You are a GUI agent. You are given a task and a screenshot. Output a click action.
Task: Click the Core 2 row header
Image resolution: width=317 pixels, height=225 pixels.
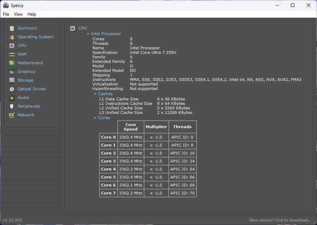(x=108, y=153)
